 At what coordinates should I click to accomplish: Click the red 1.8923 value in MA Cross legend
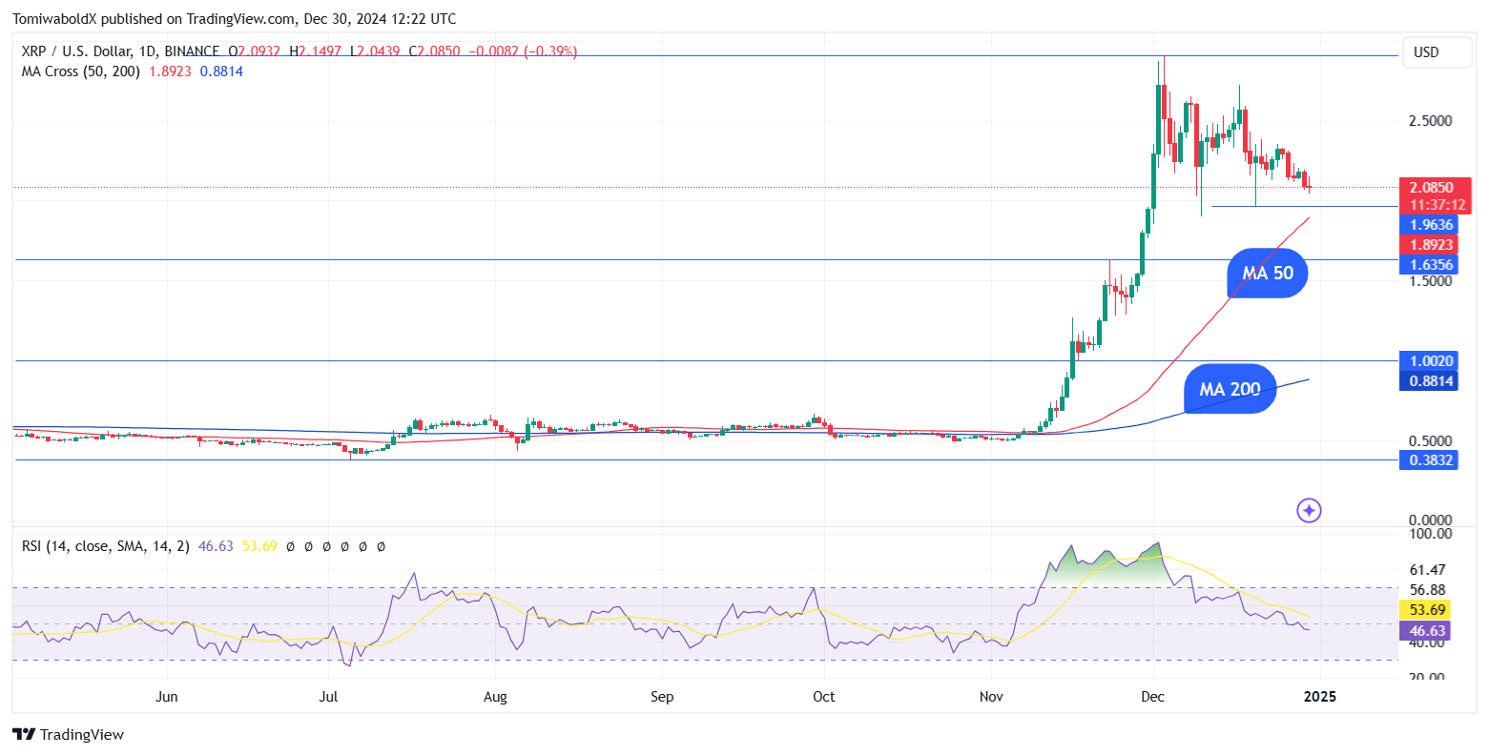[170, 71]
